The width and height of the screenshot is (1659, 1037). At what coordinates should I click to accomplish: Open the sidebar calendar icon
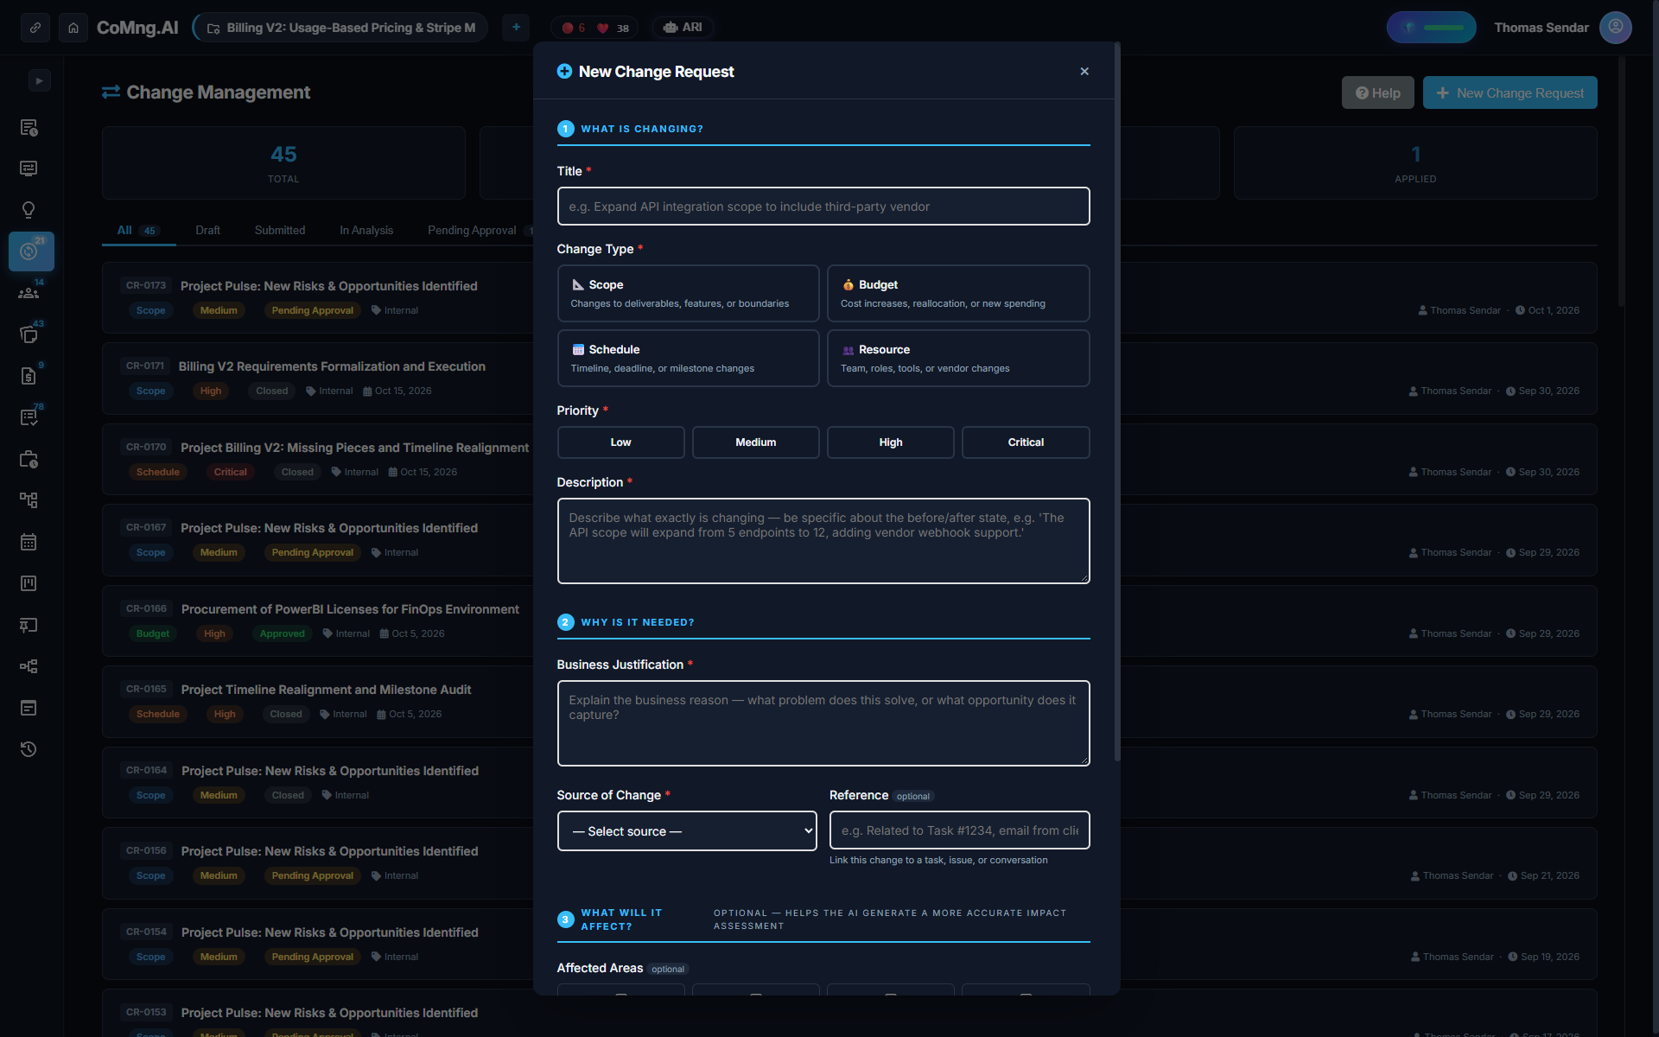29,542
